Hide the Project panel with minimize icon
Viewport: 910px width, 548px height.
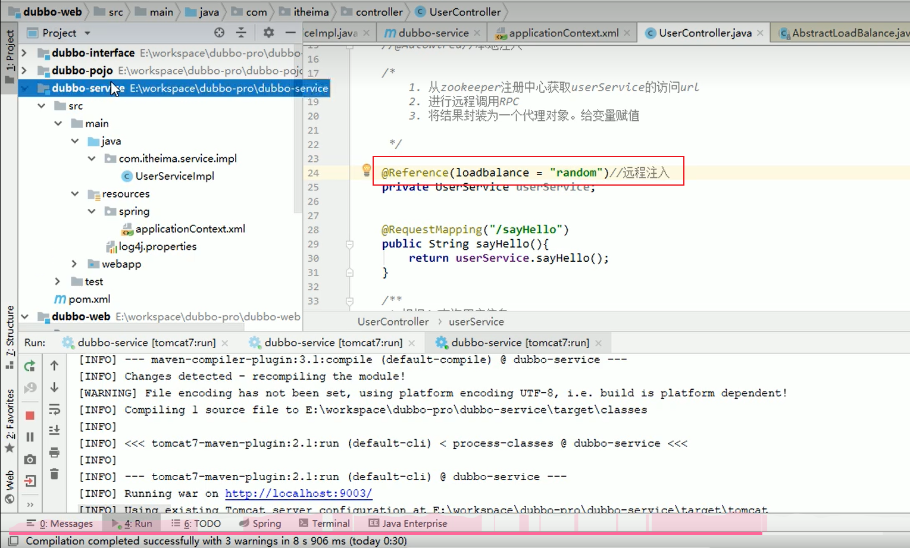pyautogui.click(x=290, y=33)
